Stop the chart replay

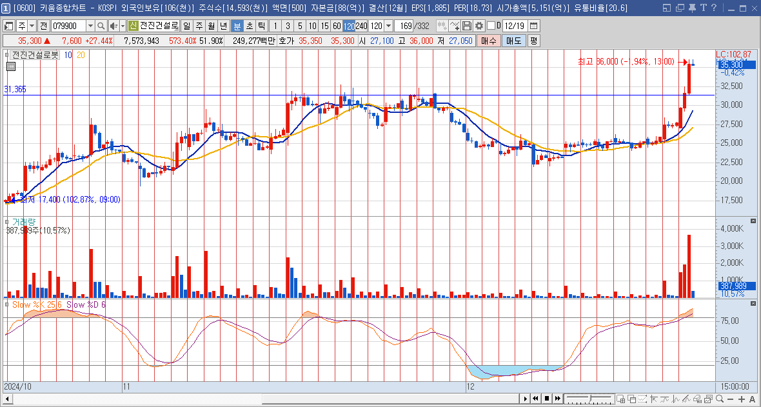[547, 399]
